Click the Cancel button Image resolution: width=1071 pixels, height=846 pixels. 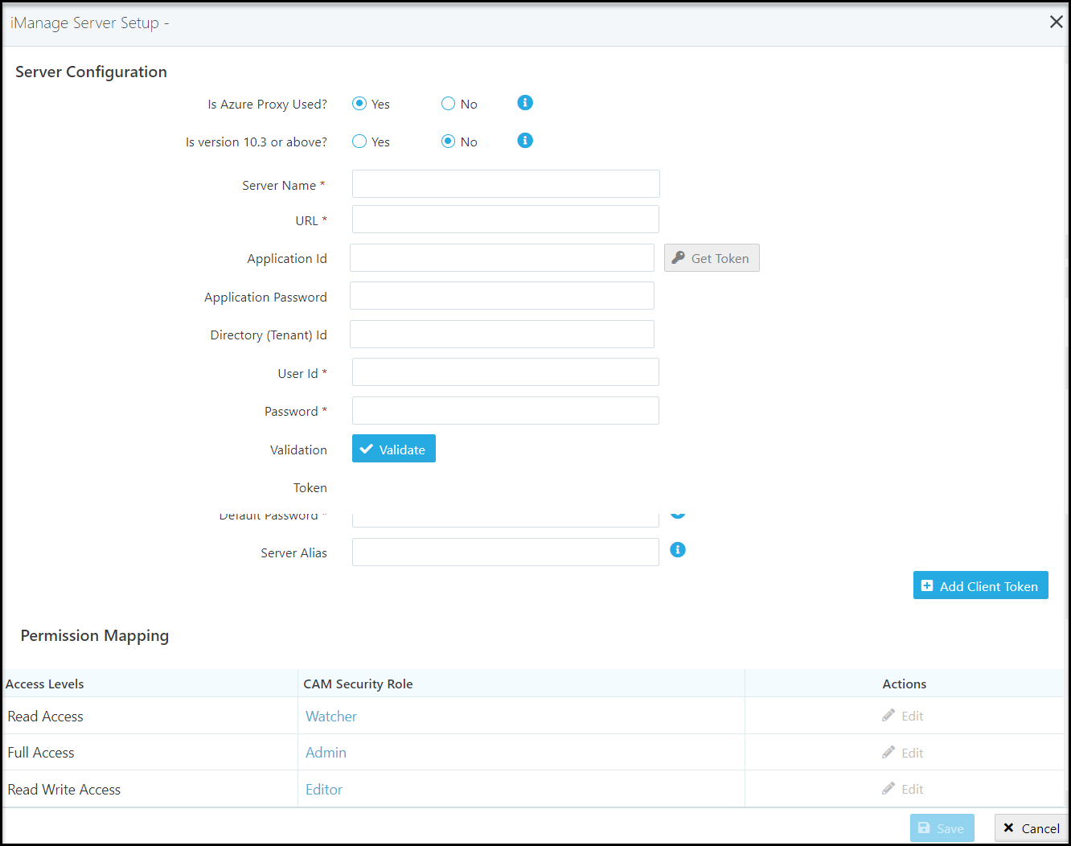[1032, 828]
